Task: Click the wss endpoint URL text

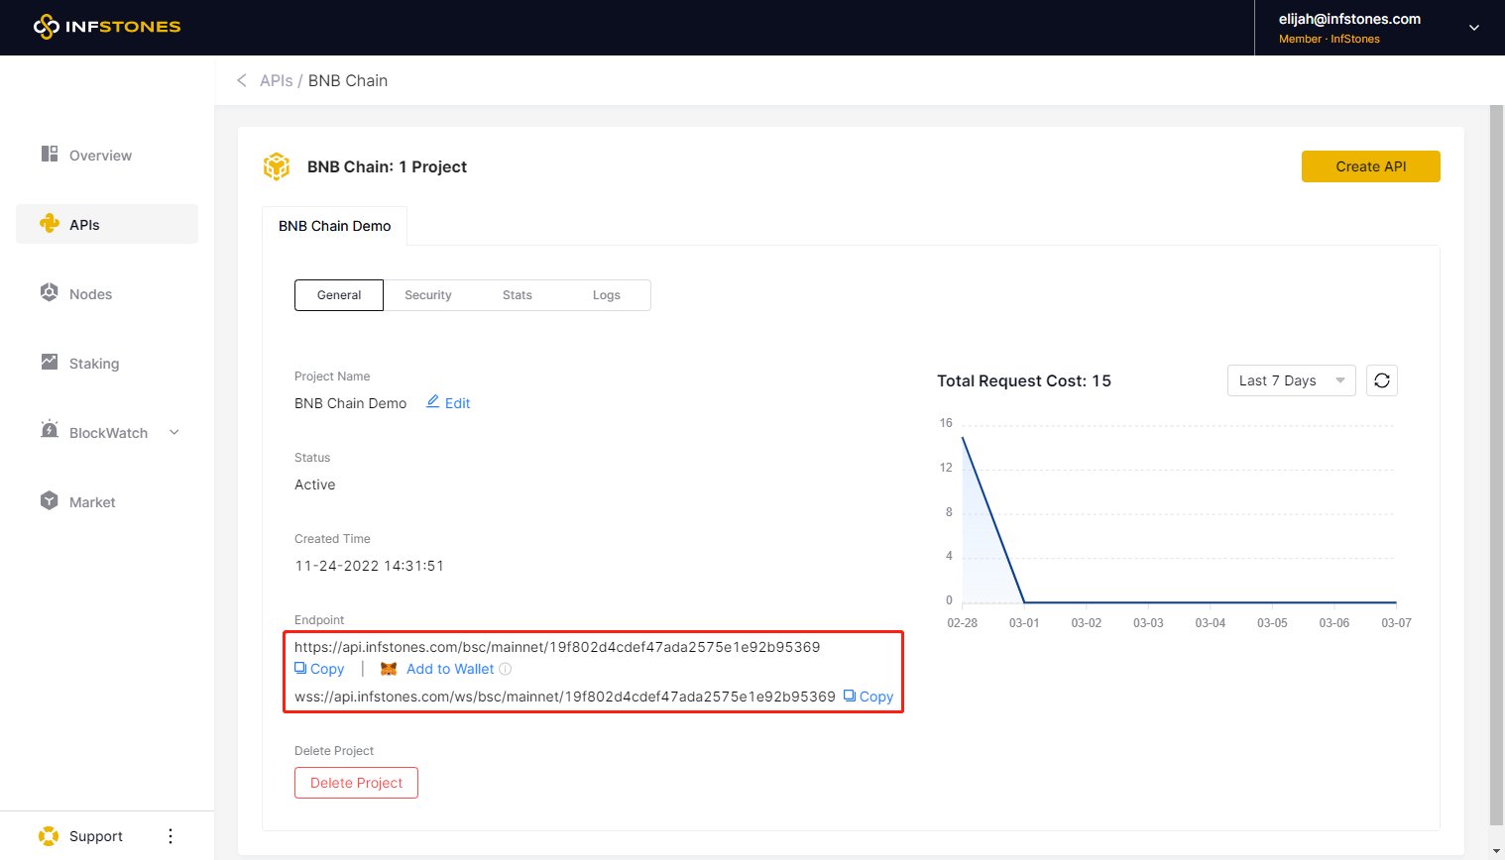Action: pos(565,697)
